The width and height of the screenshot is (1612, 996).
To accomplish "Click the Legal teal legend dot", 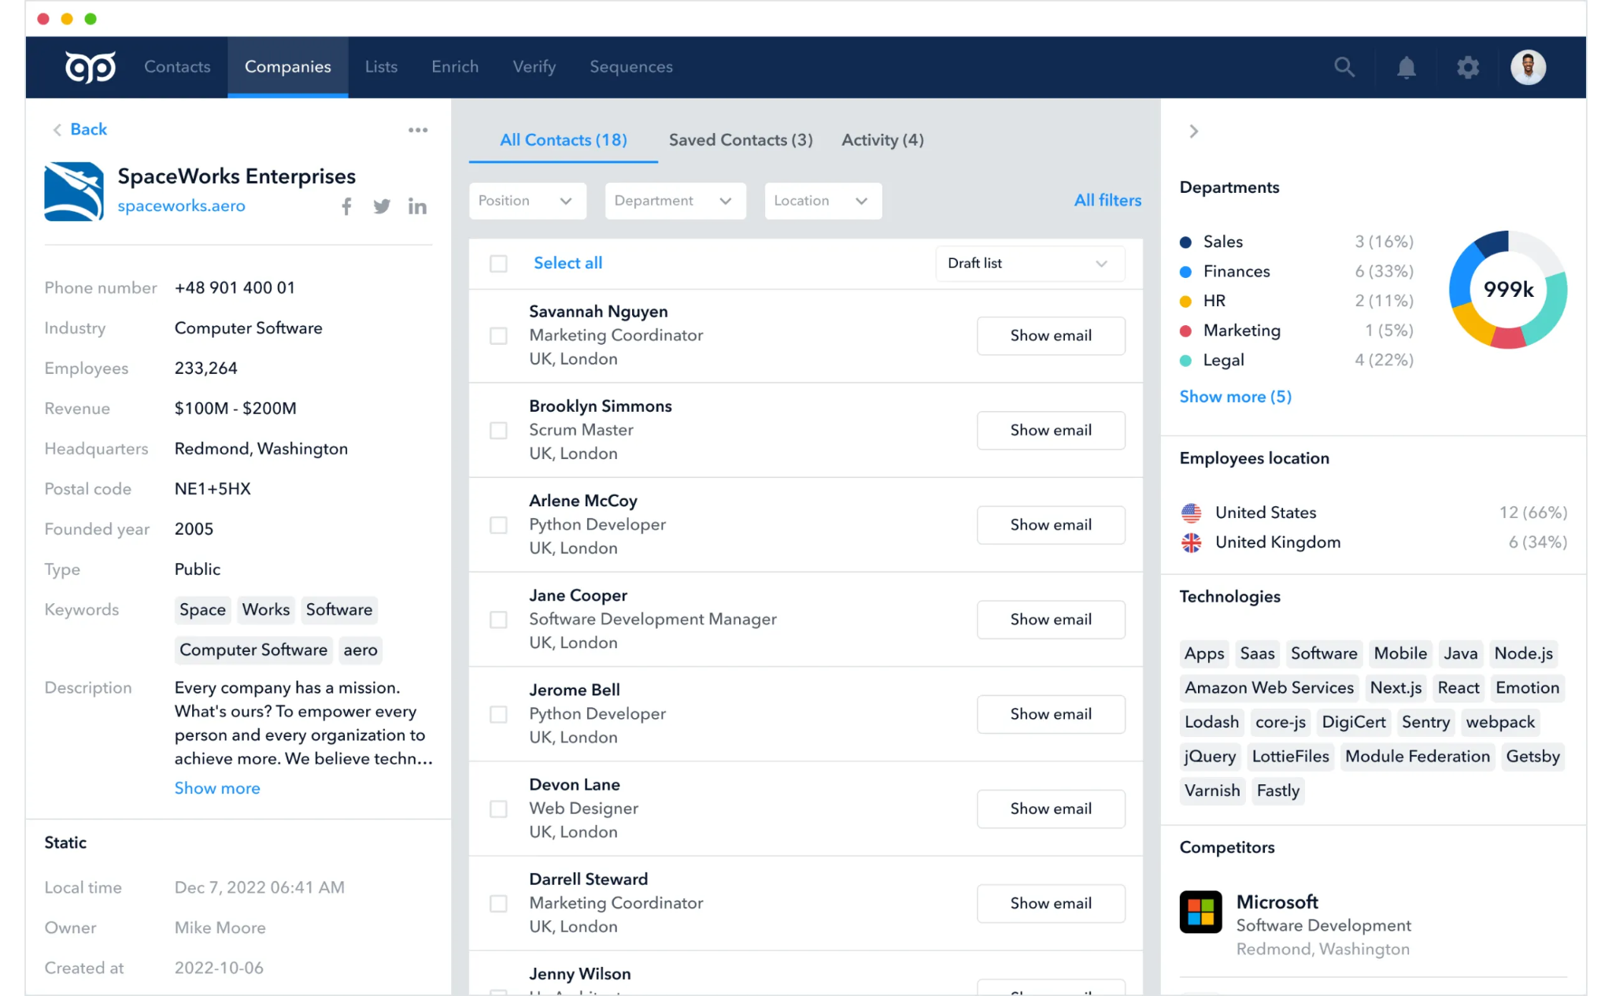I will (1185, 361).
